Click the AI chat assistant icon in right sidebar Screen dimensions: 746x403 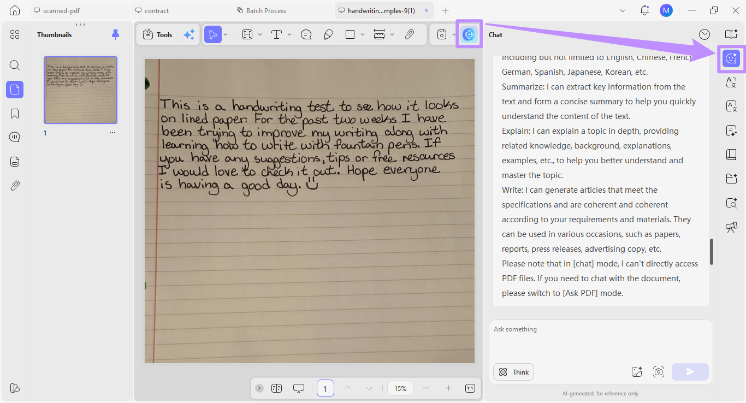(x=731, y=58)
